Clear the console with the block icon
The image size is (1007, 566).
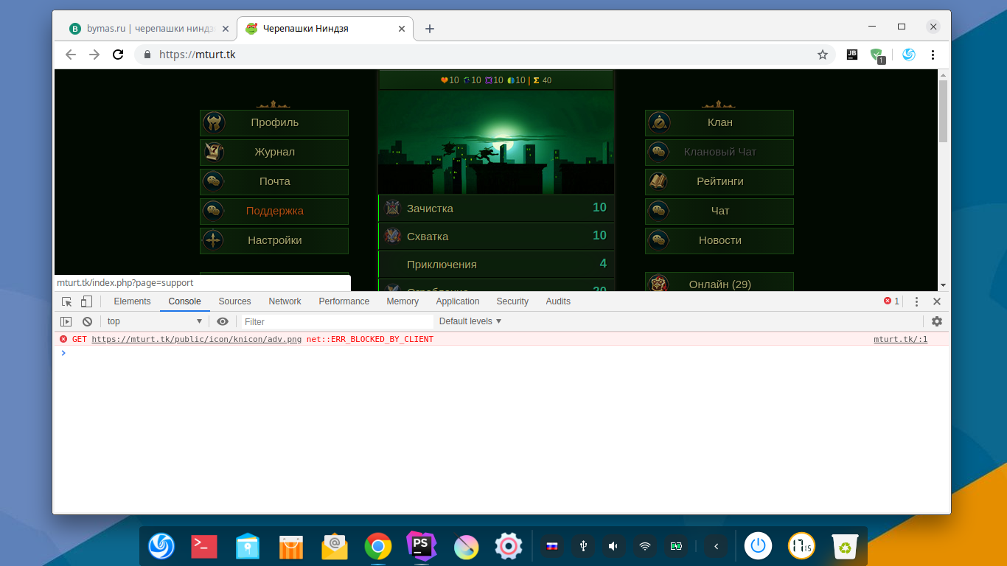87,321
